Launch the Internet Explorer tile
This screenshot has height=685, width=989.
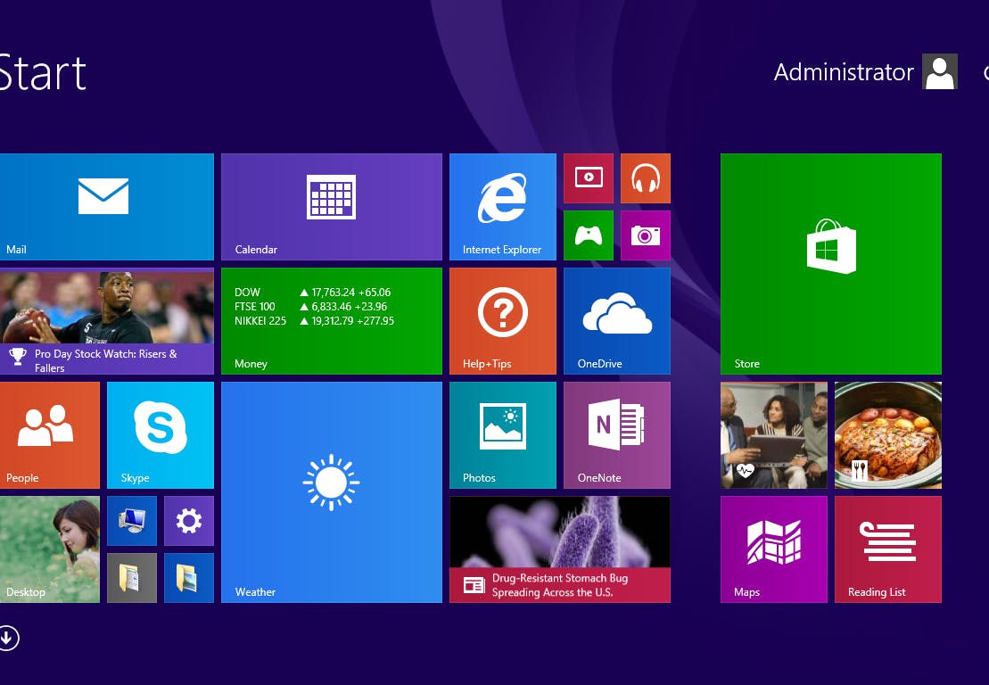point(503,207)
